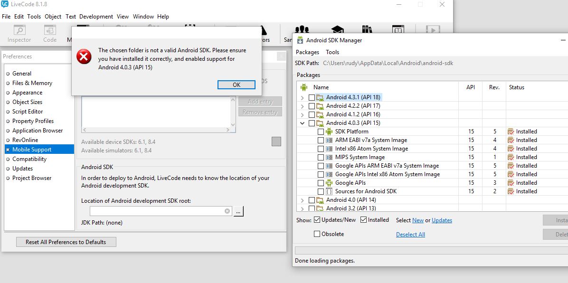
Task: Click the Deselect All link
Action: pos(410,235)
